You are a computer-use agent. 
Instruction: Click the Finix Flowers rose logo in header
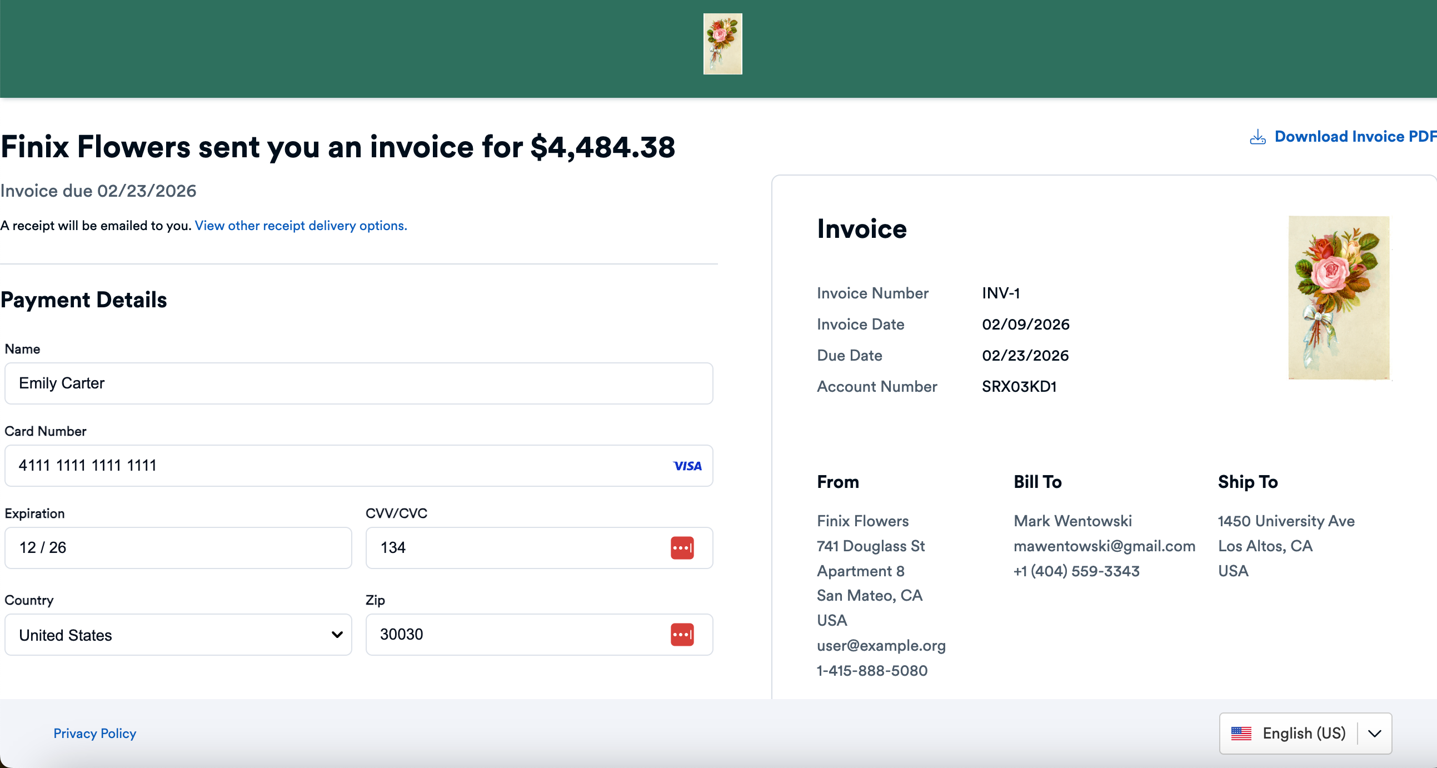pos(722,43)
